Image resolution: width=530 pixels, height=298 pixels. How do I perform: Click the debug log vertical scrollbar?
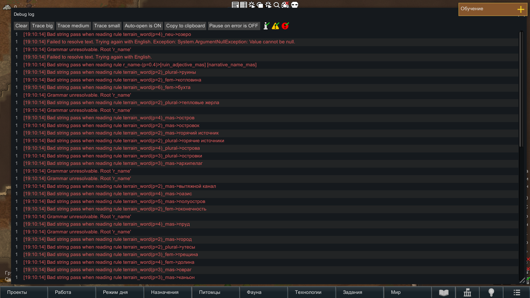(521, 88)
